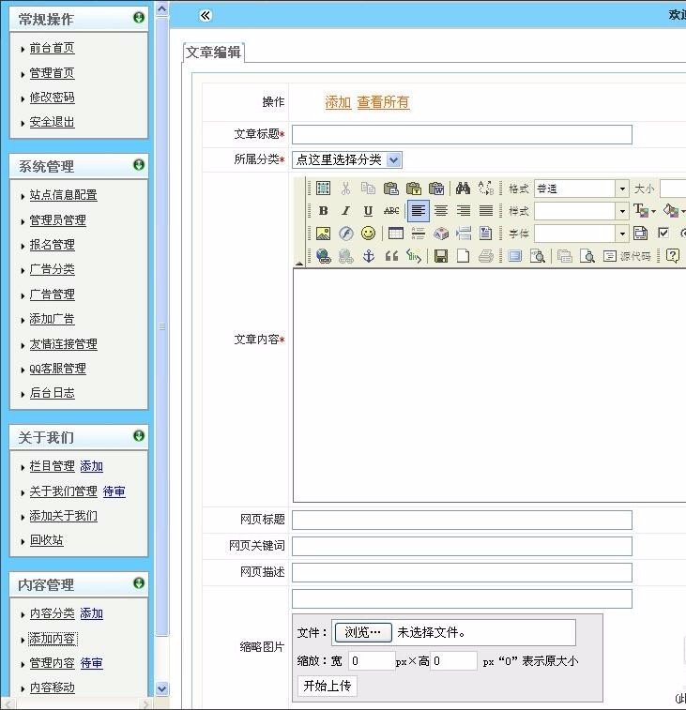Insert an anchor via anchor icon

click(x=369, y=256)
